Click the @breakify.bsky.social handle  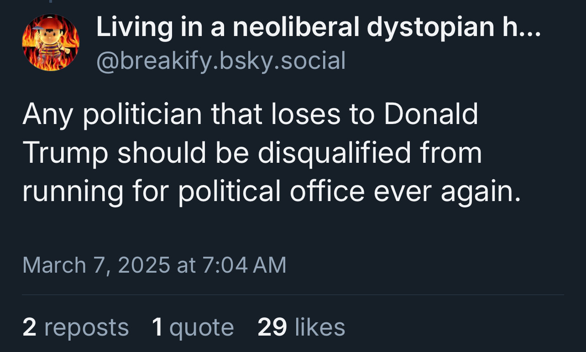(x=221, y=61)
